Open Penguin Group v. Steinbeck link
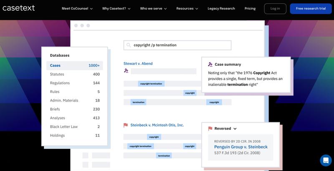Viewport: 334px width, 171px height. point(241,147)
